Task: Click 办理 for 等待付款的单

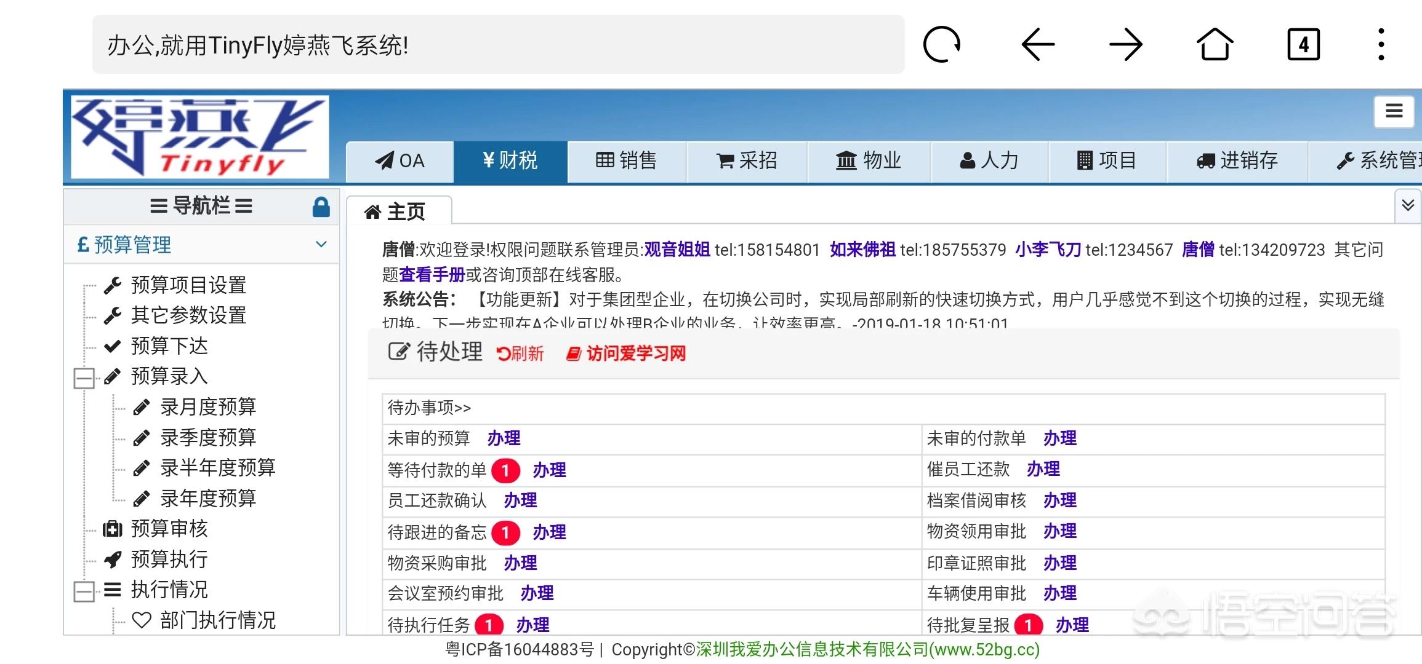Action: (550, 470)
